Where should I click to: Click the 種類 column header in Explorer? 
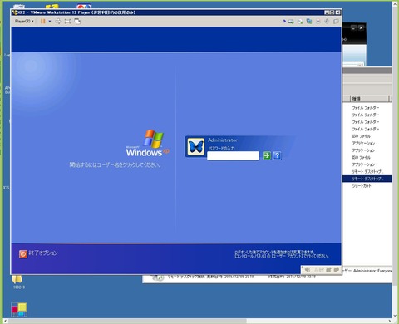[369, 98]
